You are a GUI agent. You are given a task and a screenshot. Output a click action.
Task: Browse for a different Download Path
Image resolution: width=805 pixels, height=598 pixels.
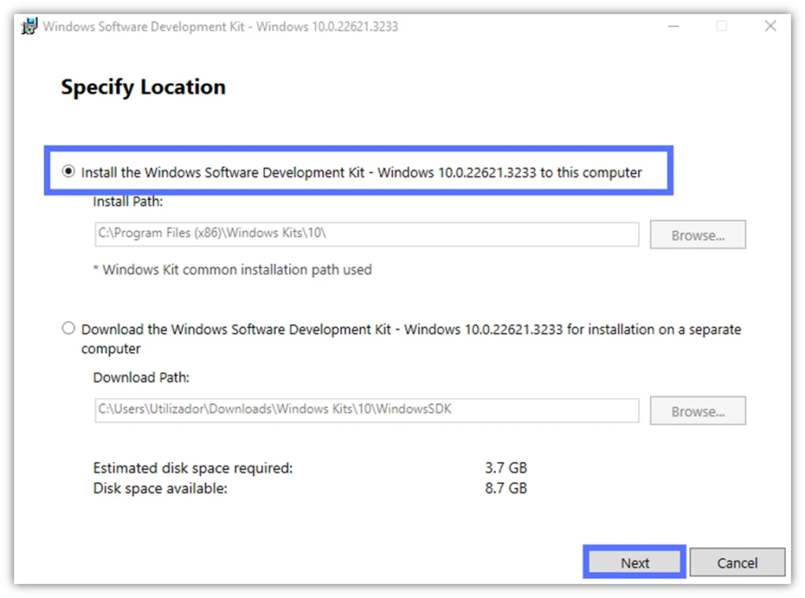(697, 410)
